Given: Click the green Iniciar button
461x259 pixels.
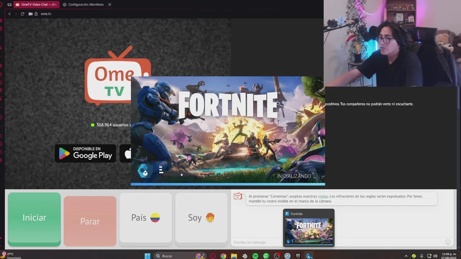Looking at the screenshot, I should click(x=34, y=219).
